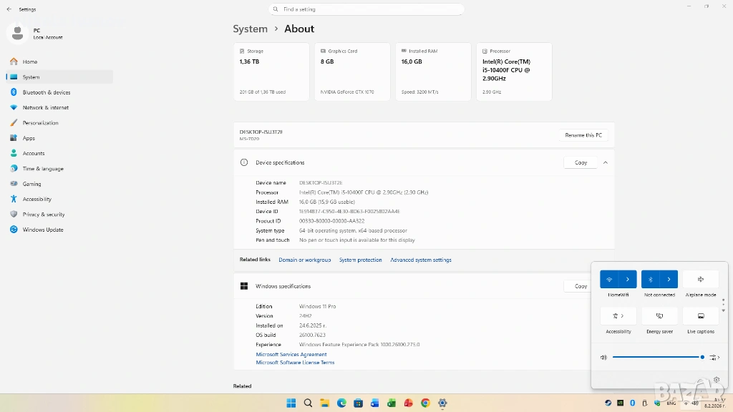733x412 pixels.
Task: Go to Privacy & security settings
Action: [43, 215]
